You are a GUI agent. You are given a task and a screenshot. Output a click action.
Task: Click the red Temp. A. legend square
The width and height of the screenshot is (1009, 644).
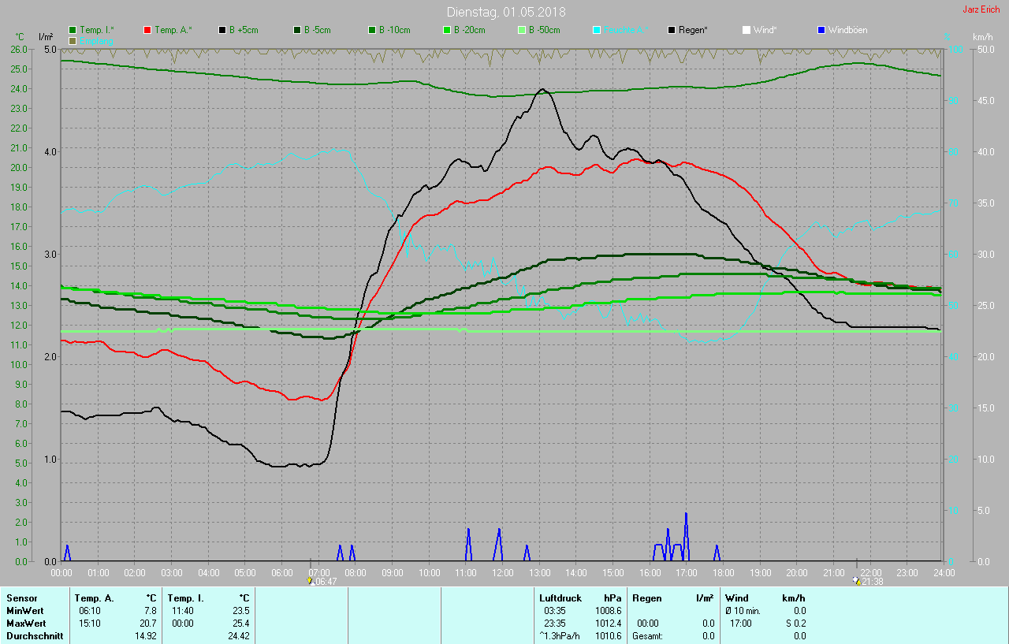(x=148, y=30)
